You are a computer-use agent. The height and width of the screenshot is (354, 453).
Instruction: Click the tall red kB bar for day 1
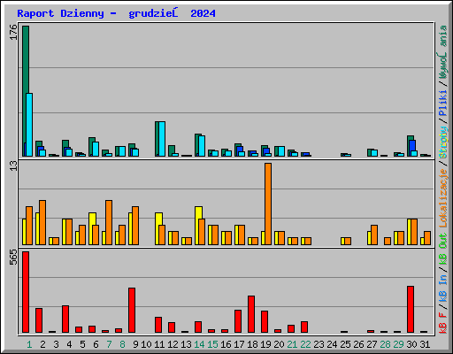(x=26, y=292)
